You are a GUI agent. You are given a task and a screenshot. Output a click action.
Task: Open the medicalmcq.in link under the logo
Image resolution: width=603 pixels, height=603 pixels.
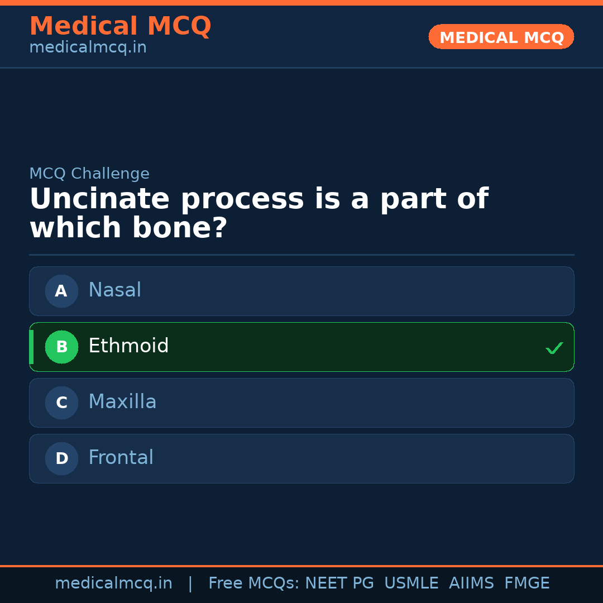87,48
